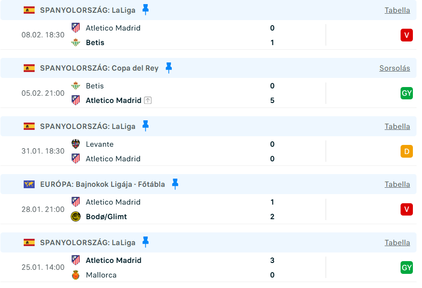This screenshot has width=422, height=288.
Task: Click the Bodø/Glimt team crest
Action: point(76,216)
